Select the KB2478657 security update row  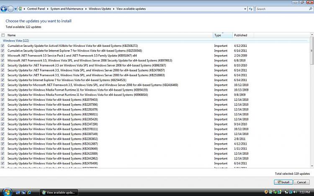click(x=154, y=70)
